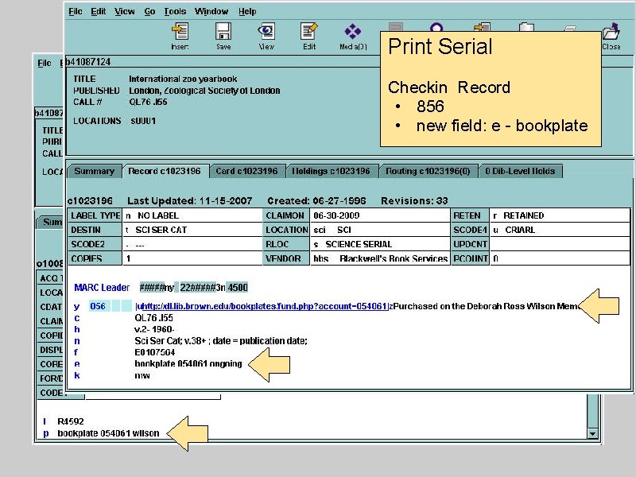Click the UPDCNT field label
Image resolution: width=636 pixels, height=477 pixels.
pos(470,244)
